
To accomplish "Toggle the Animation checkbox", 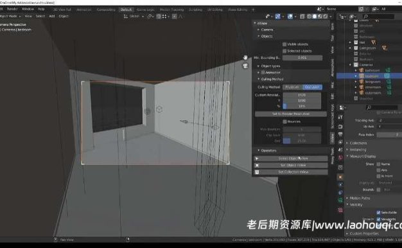I will coord(263,73).
